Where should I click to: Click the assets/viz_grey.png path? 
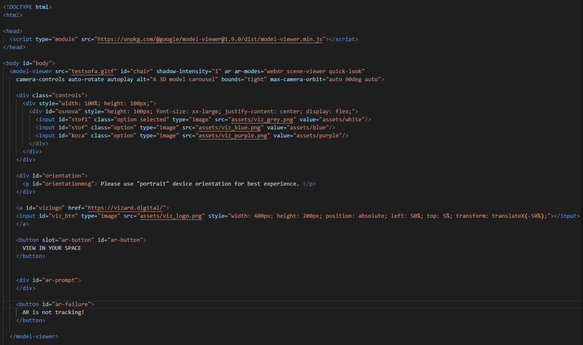[262, 119]
